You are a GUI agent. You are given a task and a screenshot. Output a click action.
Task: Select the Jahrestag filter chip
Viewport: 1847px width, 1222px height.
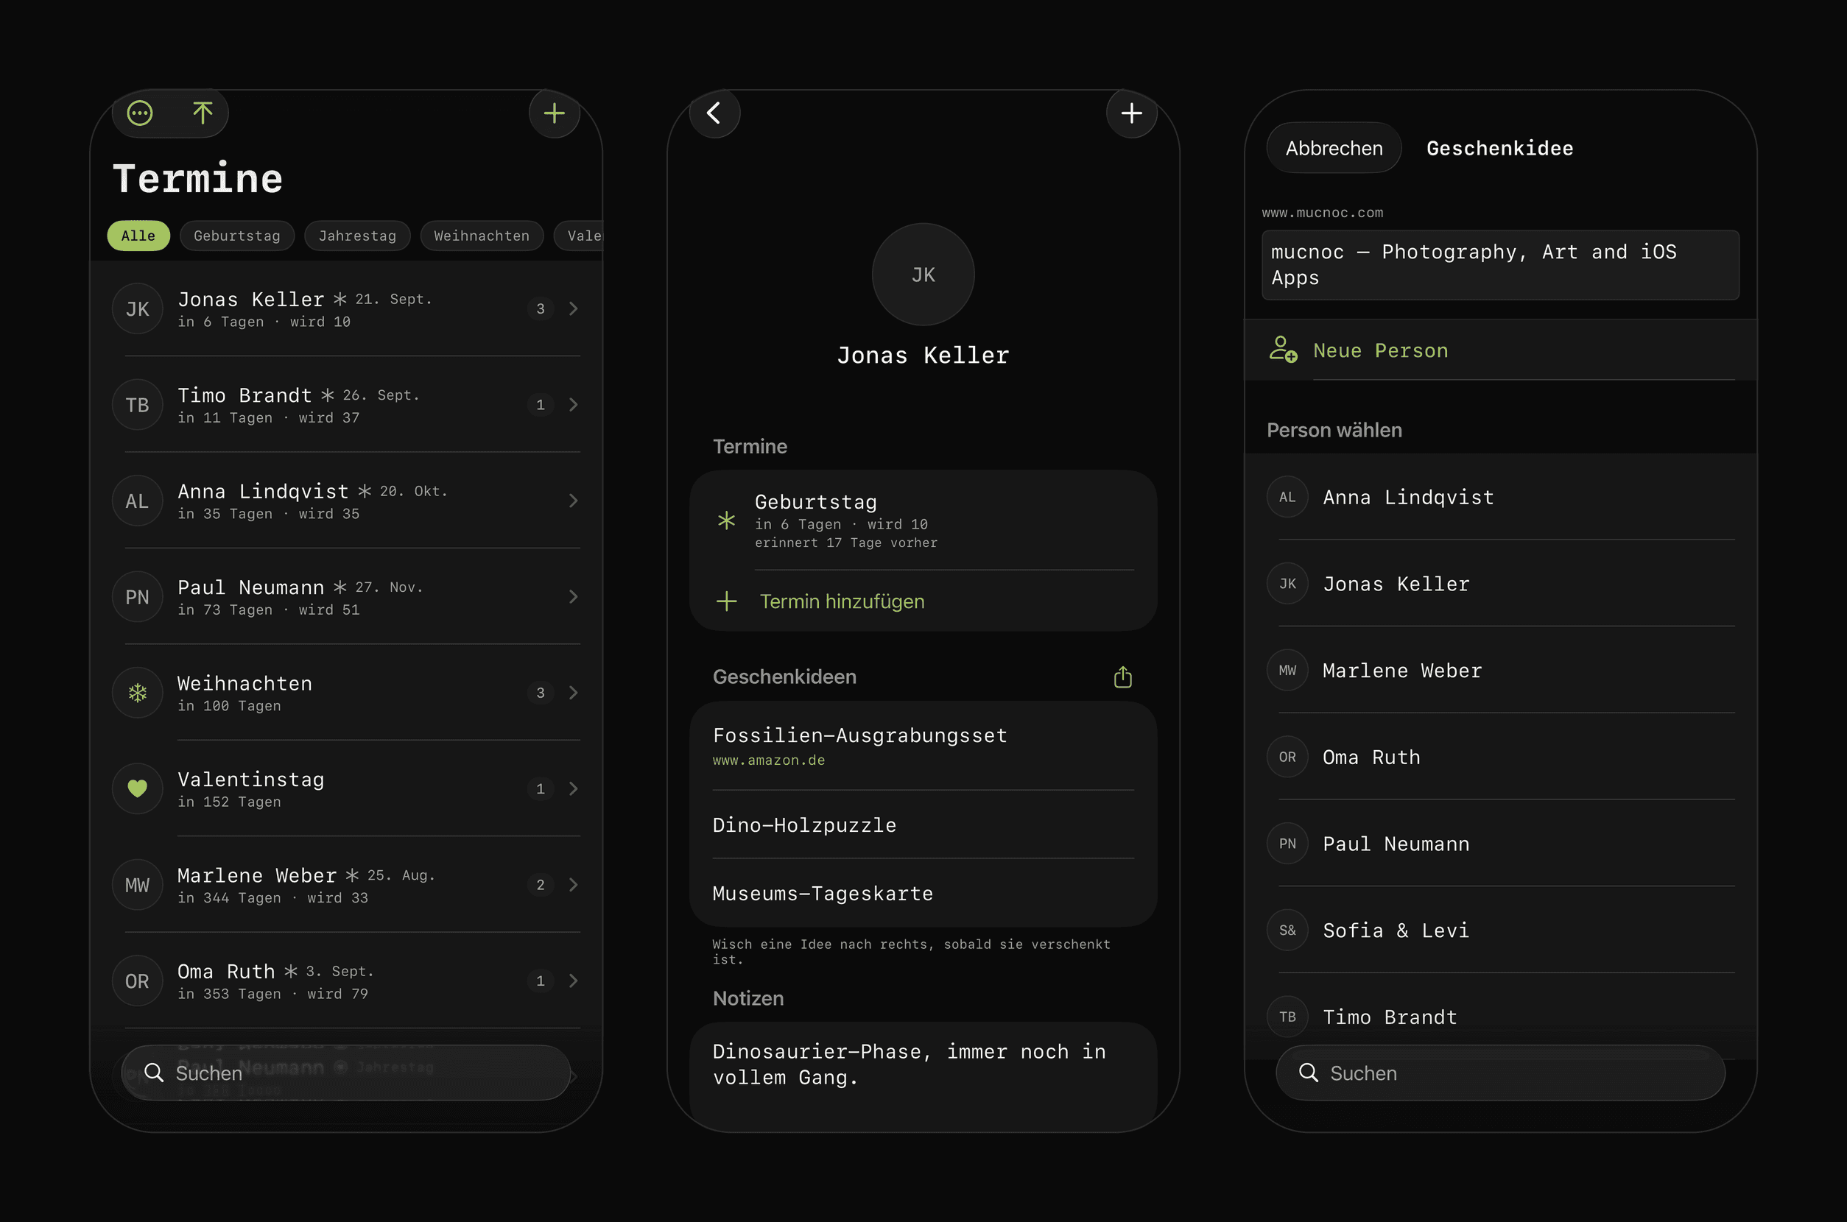tap(357, 236)
